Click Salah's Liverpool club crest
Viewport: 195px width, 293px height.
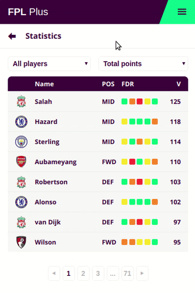21,101
